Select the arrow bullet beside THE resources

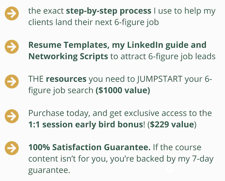(x=12, y=81)
